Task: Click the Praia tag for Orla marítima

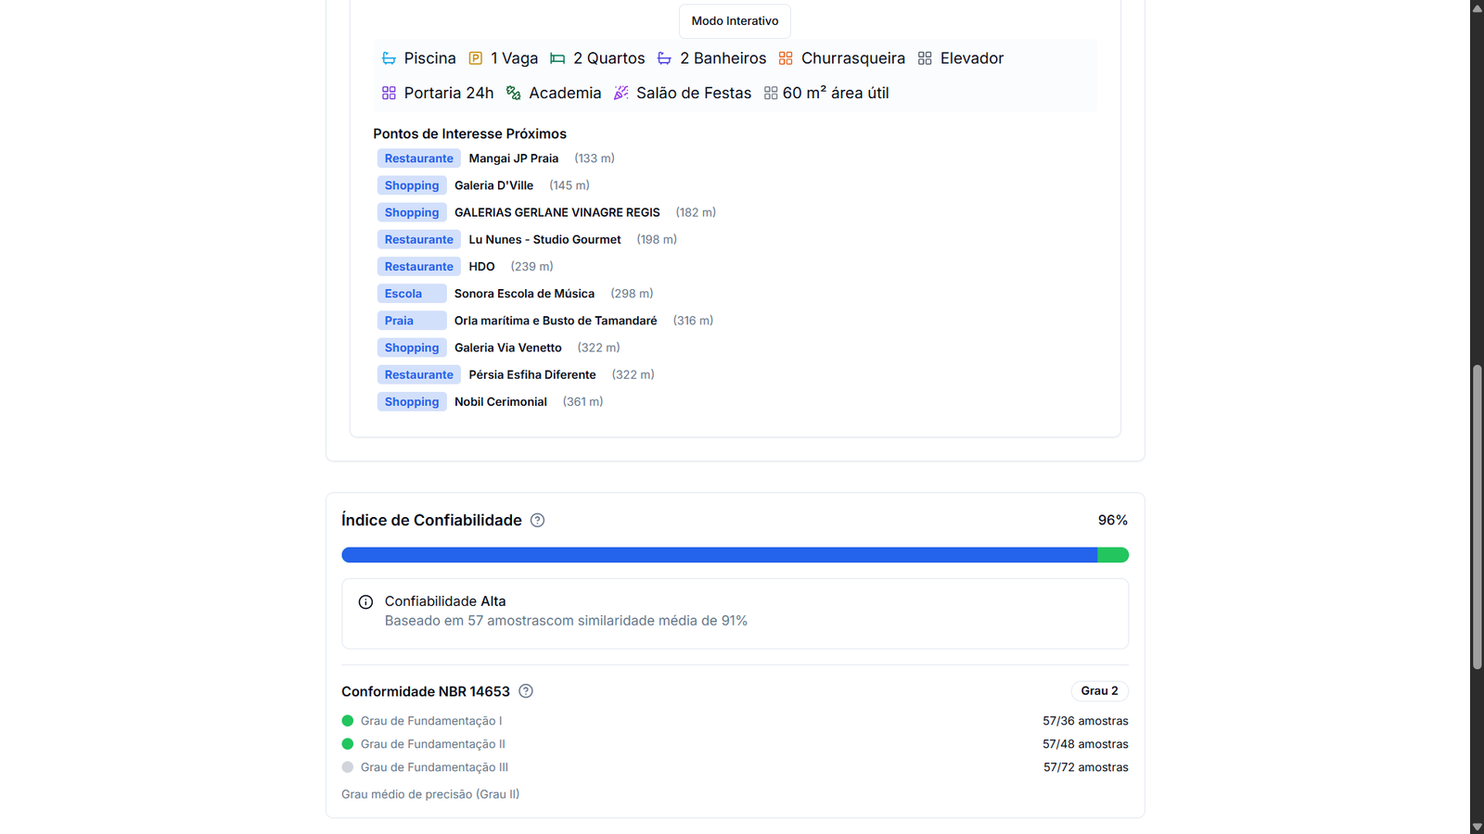Action: coord(411,321)
